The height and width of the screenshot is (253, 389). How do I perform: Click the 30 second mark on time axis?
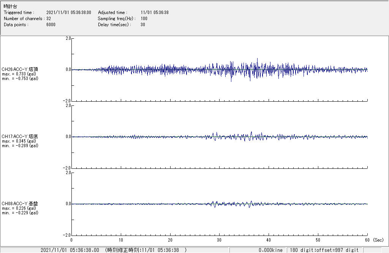point(219,240)
